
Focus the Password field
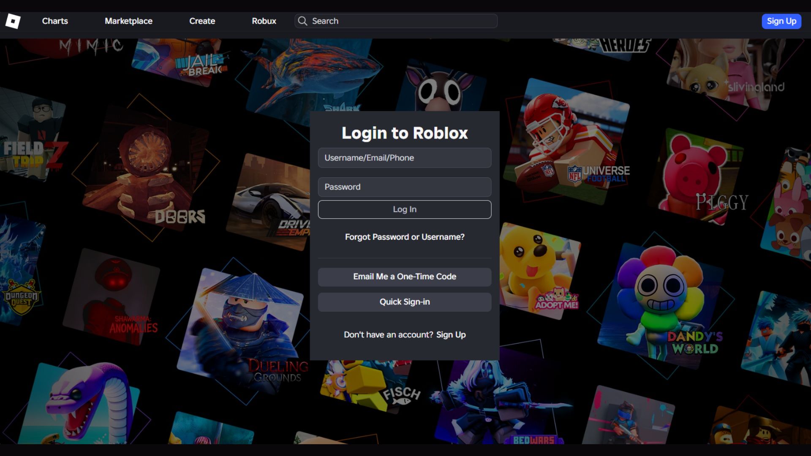pyautogui.click(x=405, y=187)
